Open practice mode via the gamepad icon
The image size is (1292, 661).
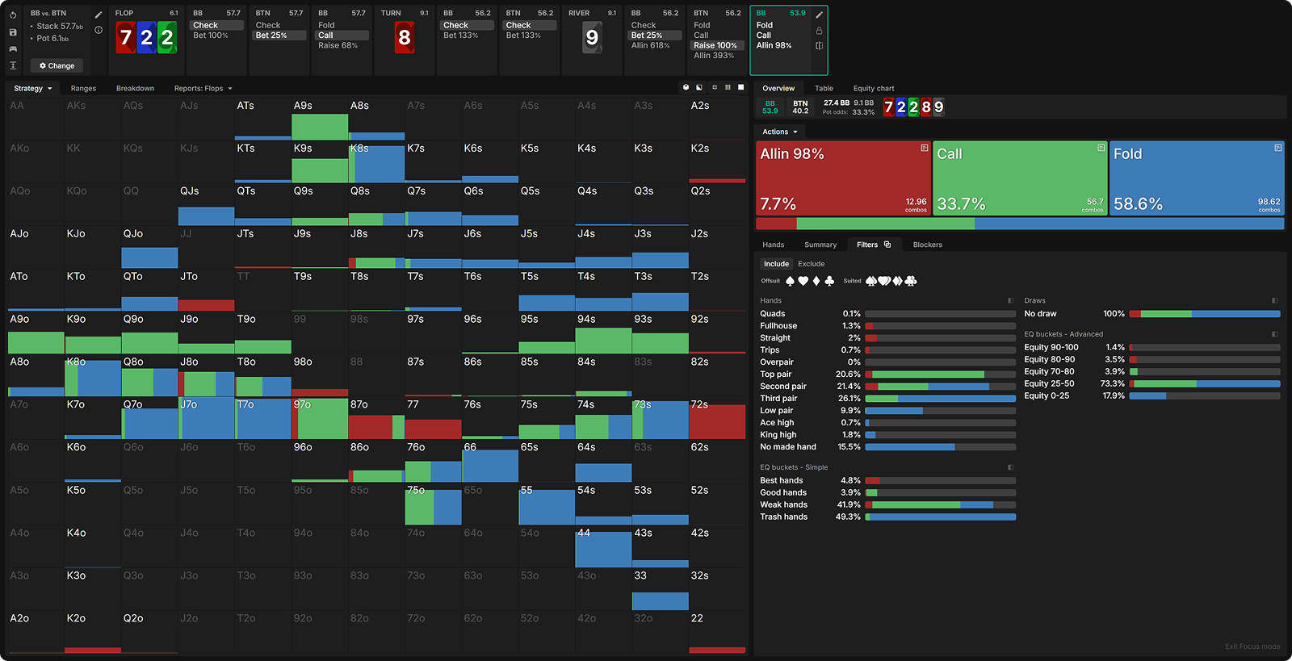tap(13, 48)
